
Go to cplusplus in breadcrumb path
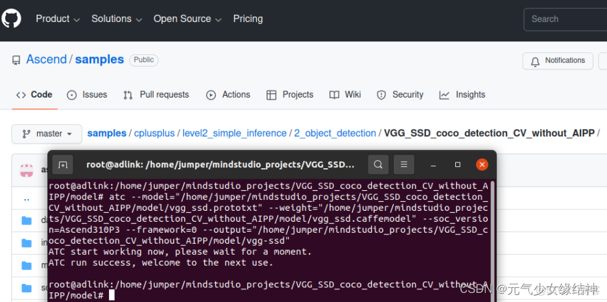click(x=154, y=133)
